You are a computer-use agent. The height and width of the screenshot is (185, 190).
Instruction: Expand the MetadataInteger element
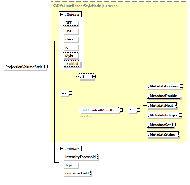[x=181, y=115]
